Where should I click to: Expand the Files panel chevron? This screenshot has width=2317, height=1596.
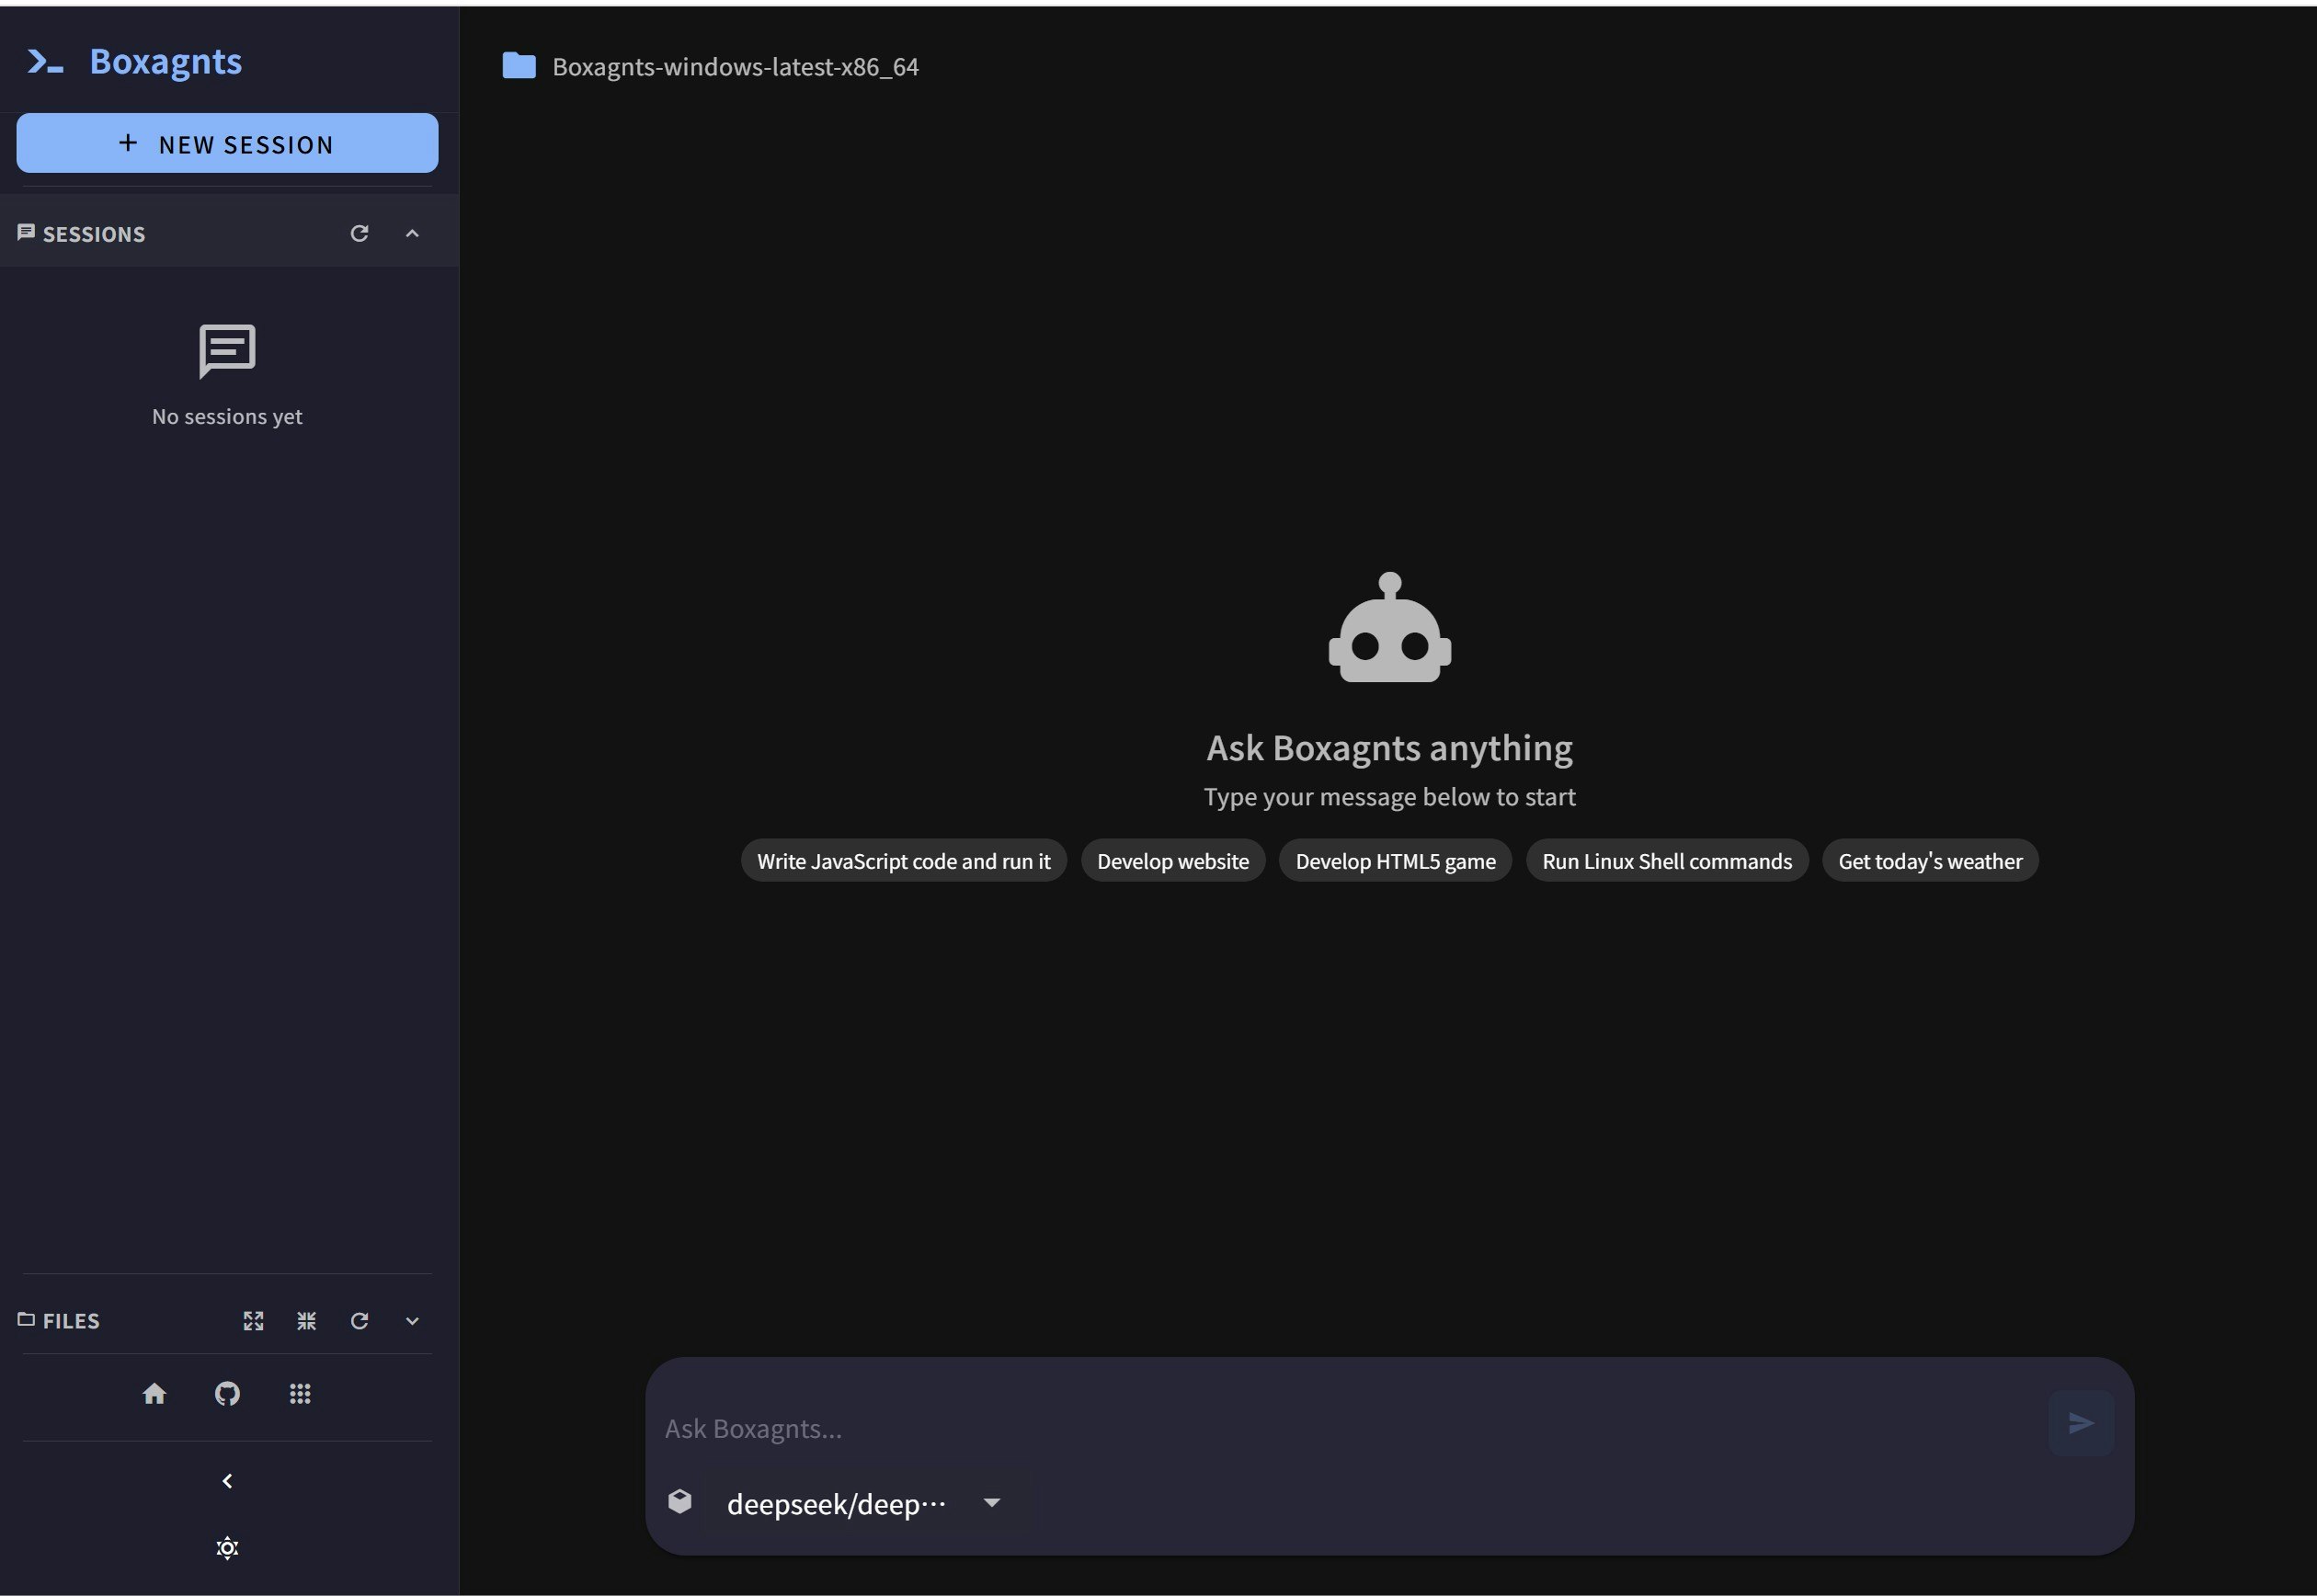coord(412,1321)
